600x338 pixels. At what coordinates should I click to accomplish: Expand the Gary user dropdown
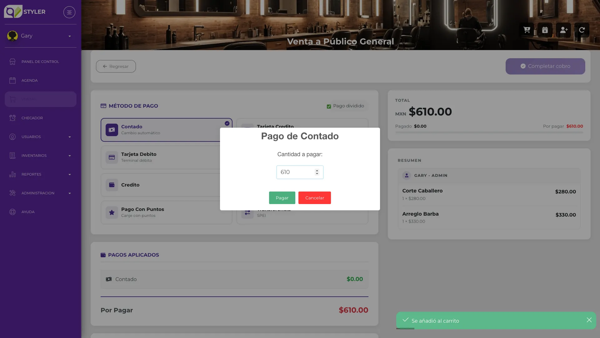[41, 36]
